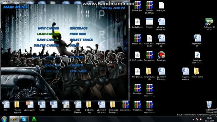Select Free Ride menu option
217x122 pixels.
[78, 34]
